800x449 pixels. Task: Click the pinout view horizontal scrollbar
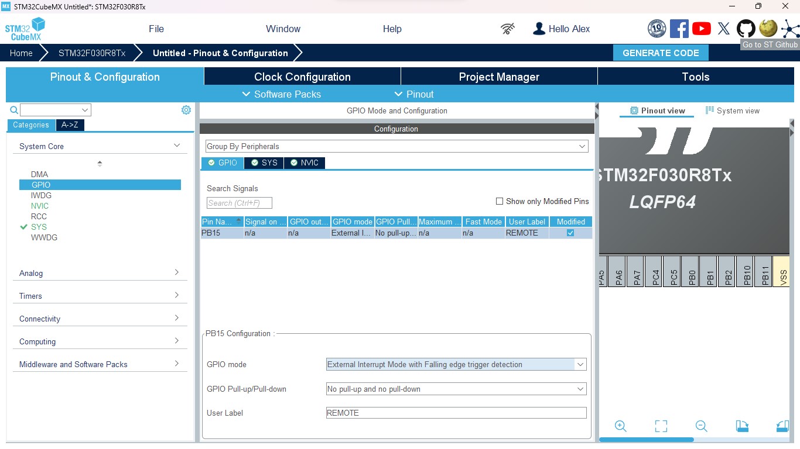[x=647, y=440]
